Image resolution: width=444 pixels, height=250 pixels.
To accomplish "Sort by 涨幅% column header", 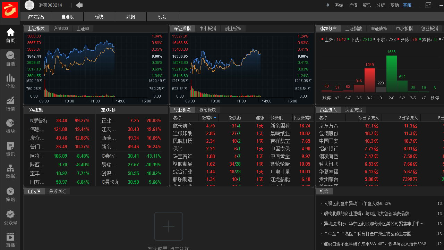I will (208, 118).
